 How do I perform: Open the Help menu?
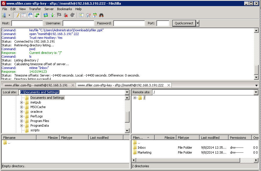click(79, 9)
